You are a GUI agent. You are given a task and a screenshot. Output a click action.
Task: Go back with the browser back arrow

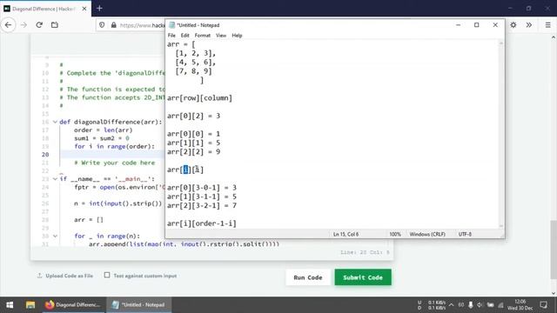pyautogui.click(x=8, y=25)
